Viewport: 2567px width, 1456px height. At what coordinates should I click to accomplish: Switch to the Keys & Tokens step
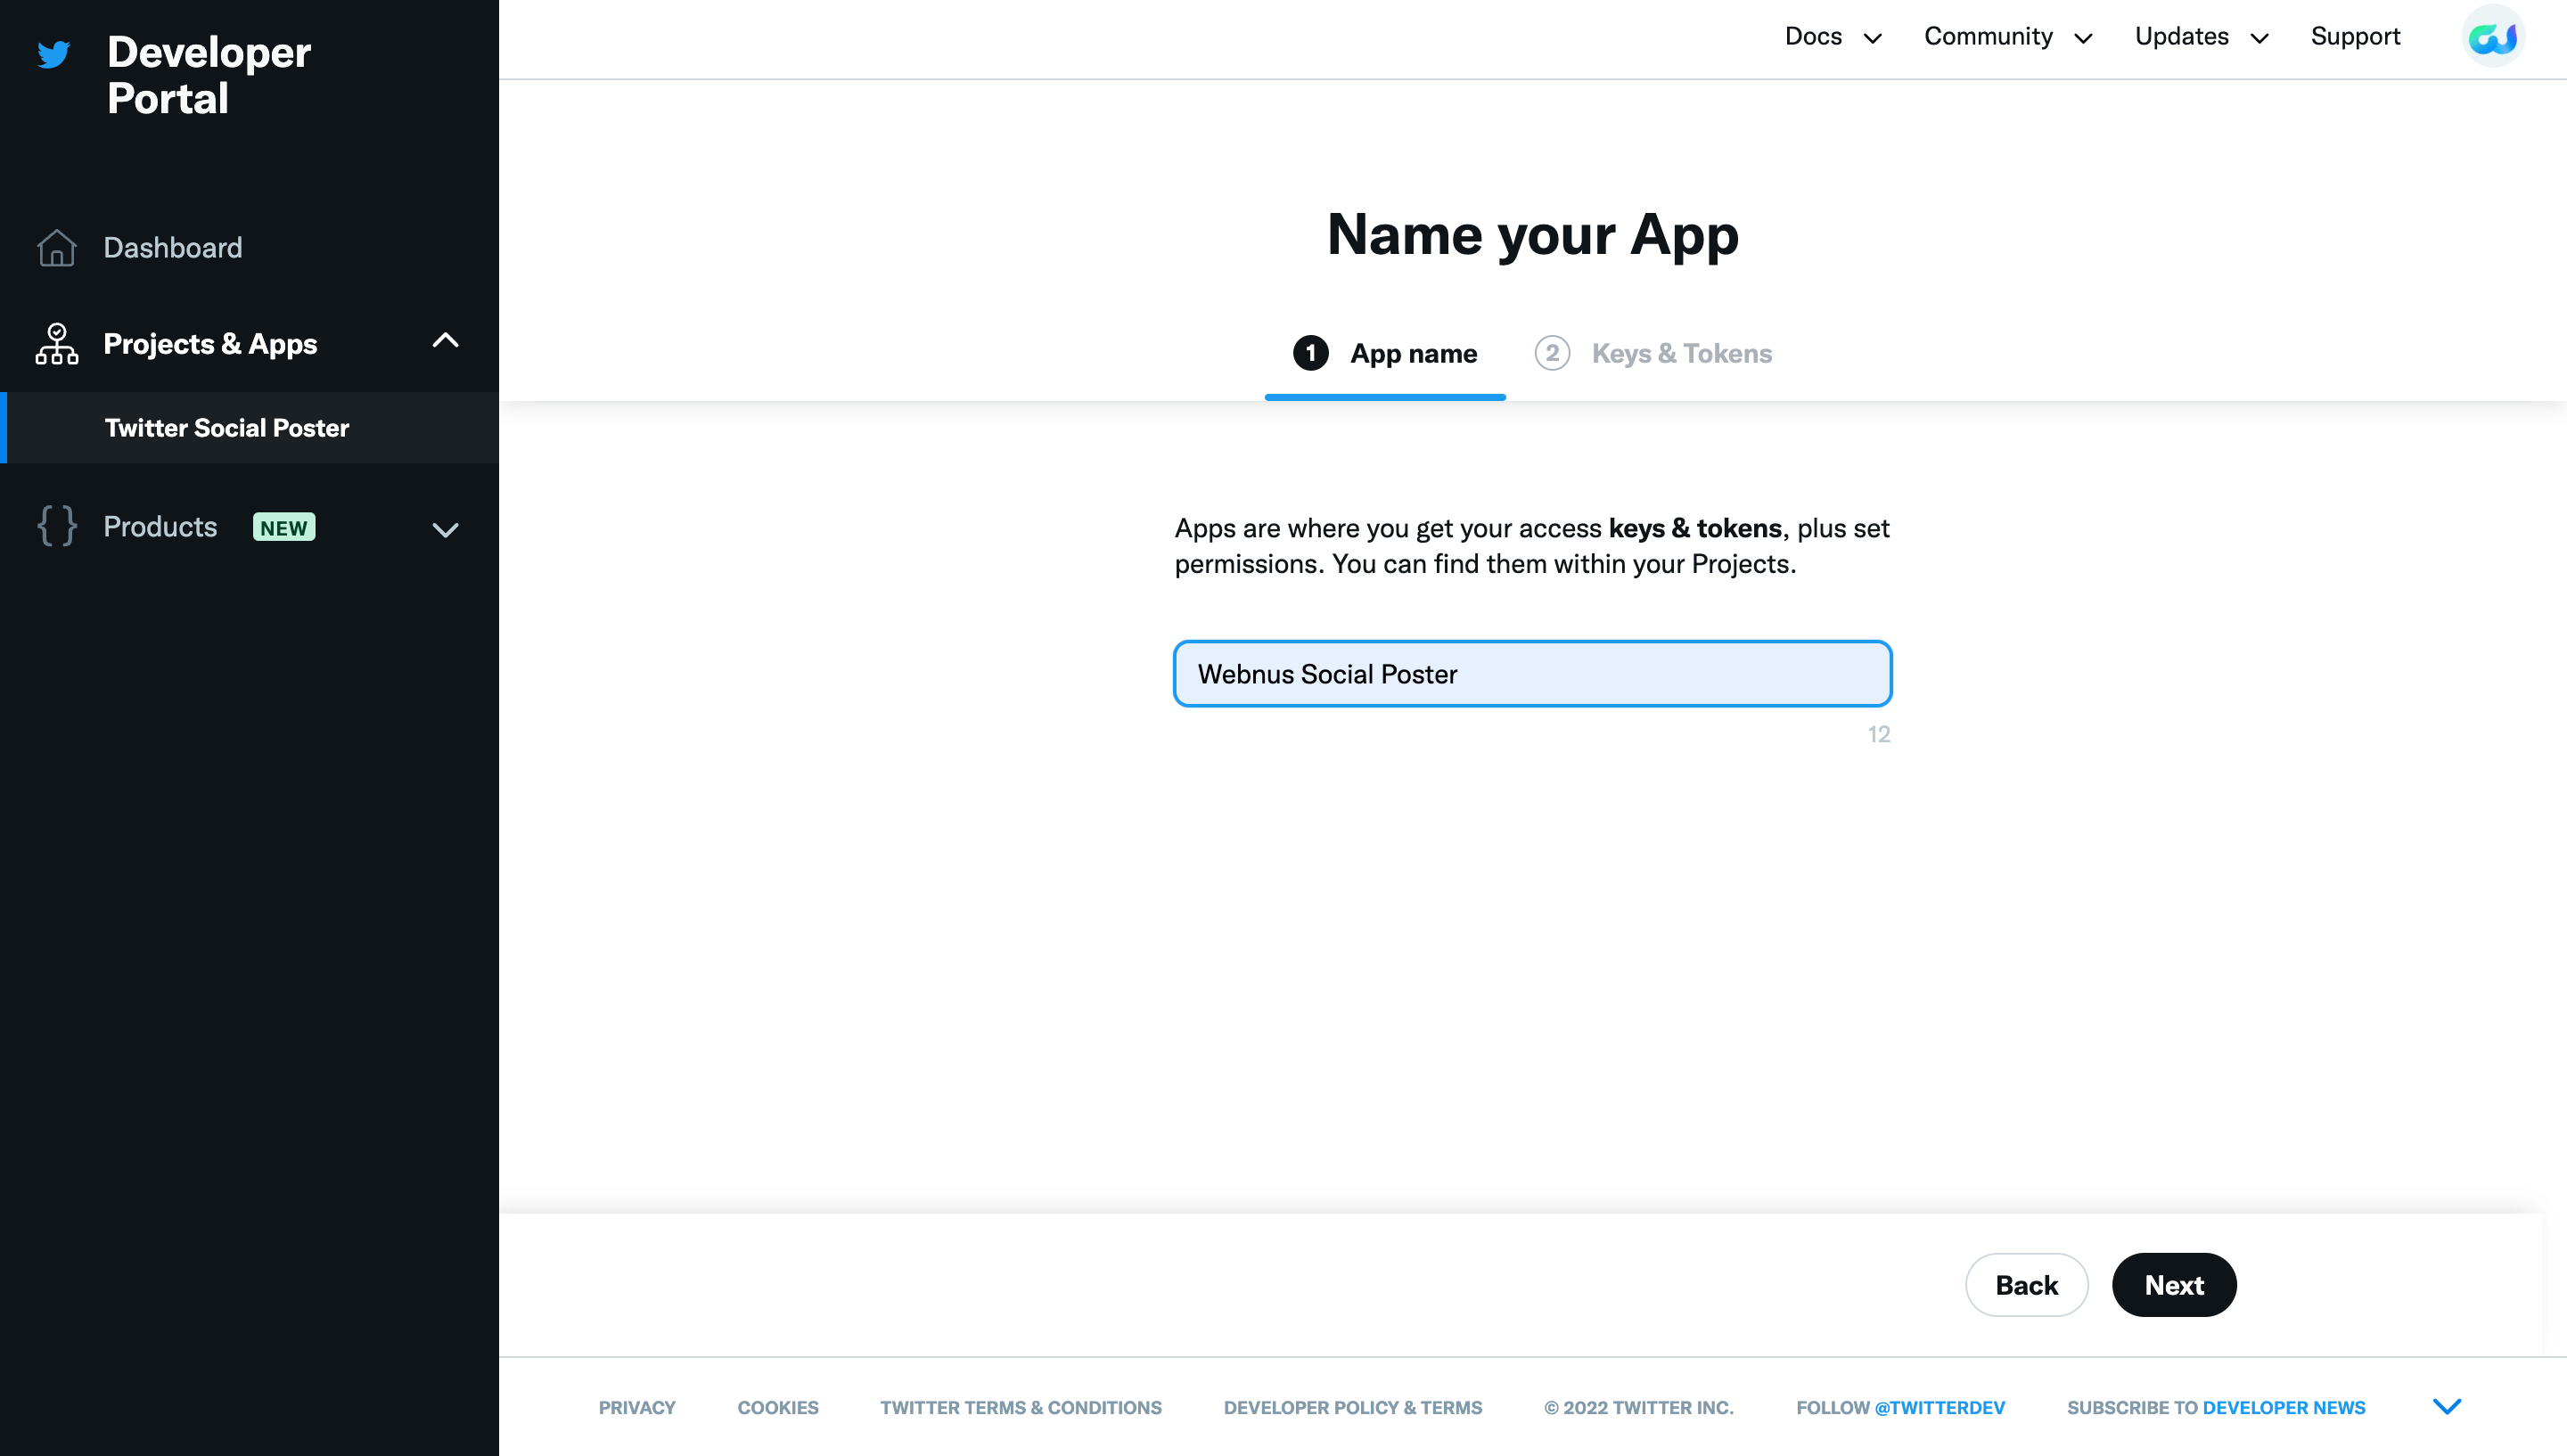coord(1681,353)
